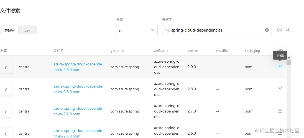Clear the keyword search field text

(267, 30)
